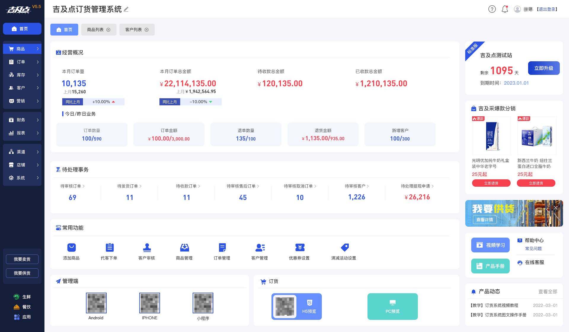Click the 生鲜 icon in sidebar
The width and height of the screenshot is (569, 332).
pos(17,297)
